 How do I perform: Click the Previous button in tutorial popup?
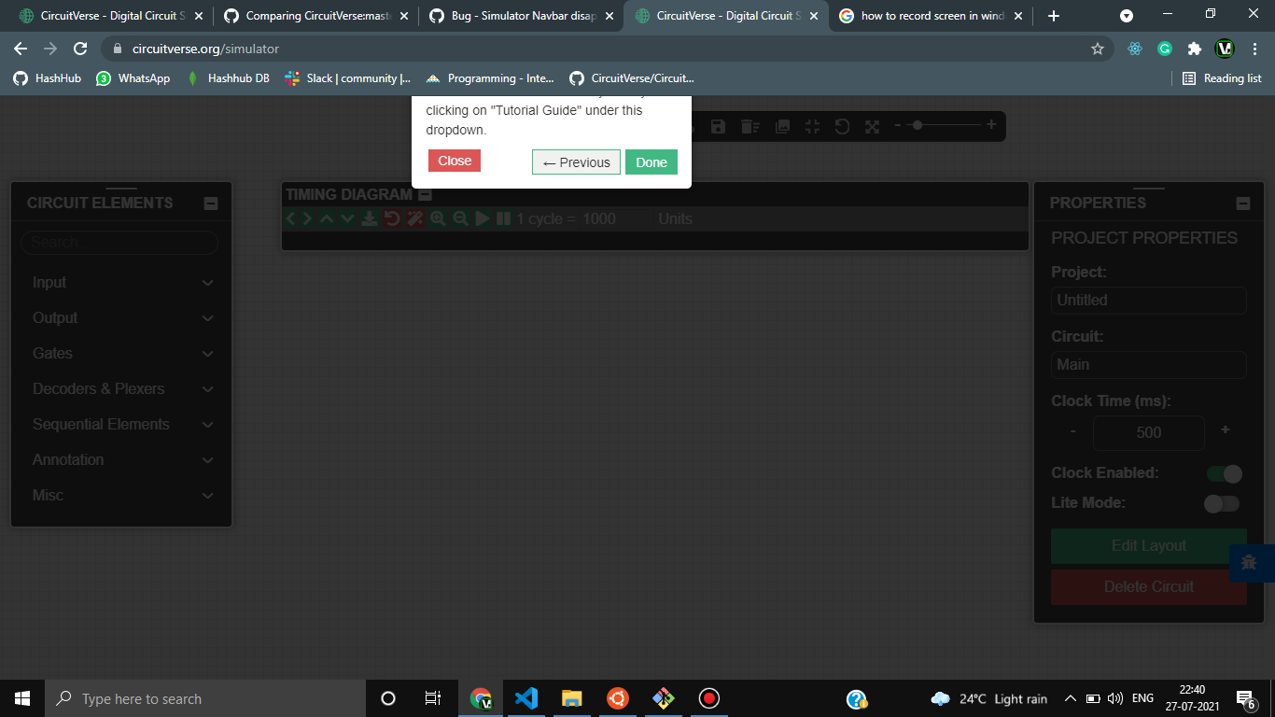click(576, 162)
